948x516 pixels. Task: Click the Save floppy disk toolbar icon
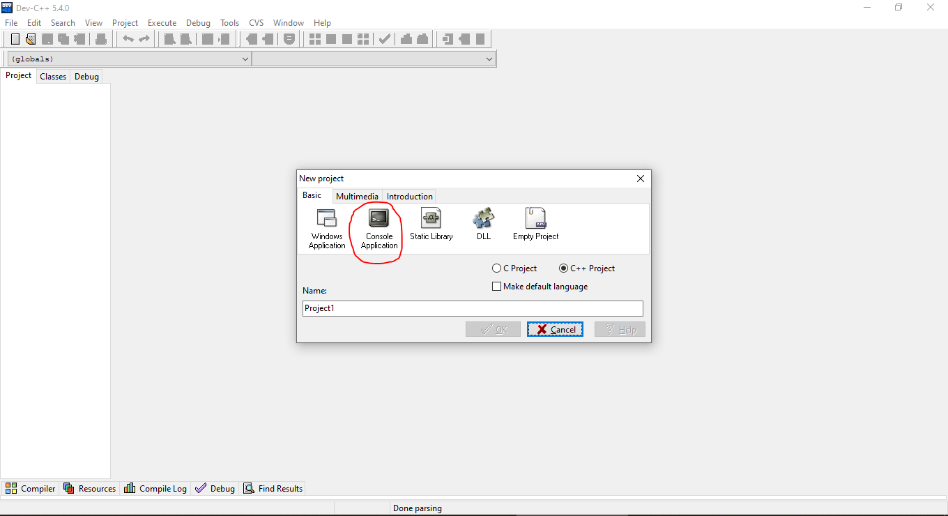pos(47,39)
